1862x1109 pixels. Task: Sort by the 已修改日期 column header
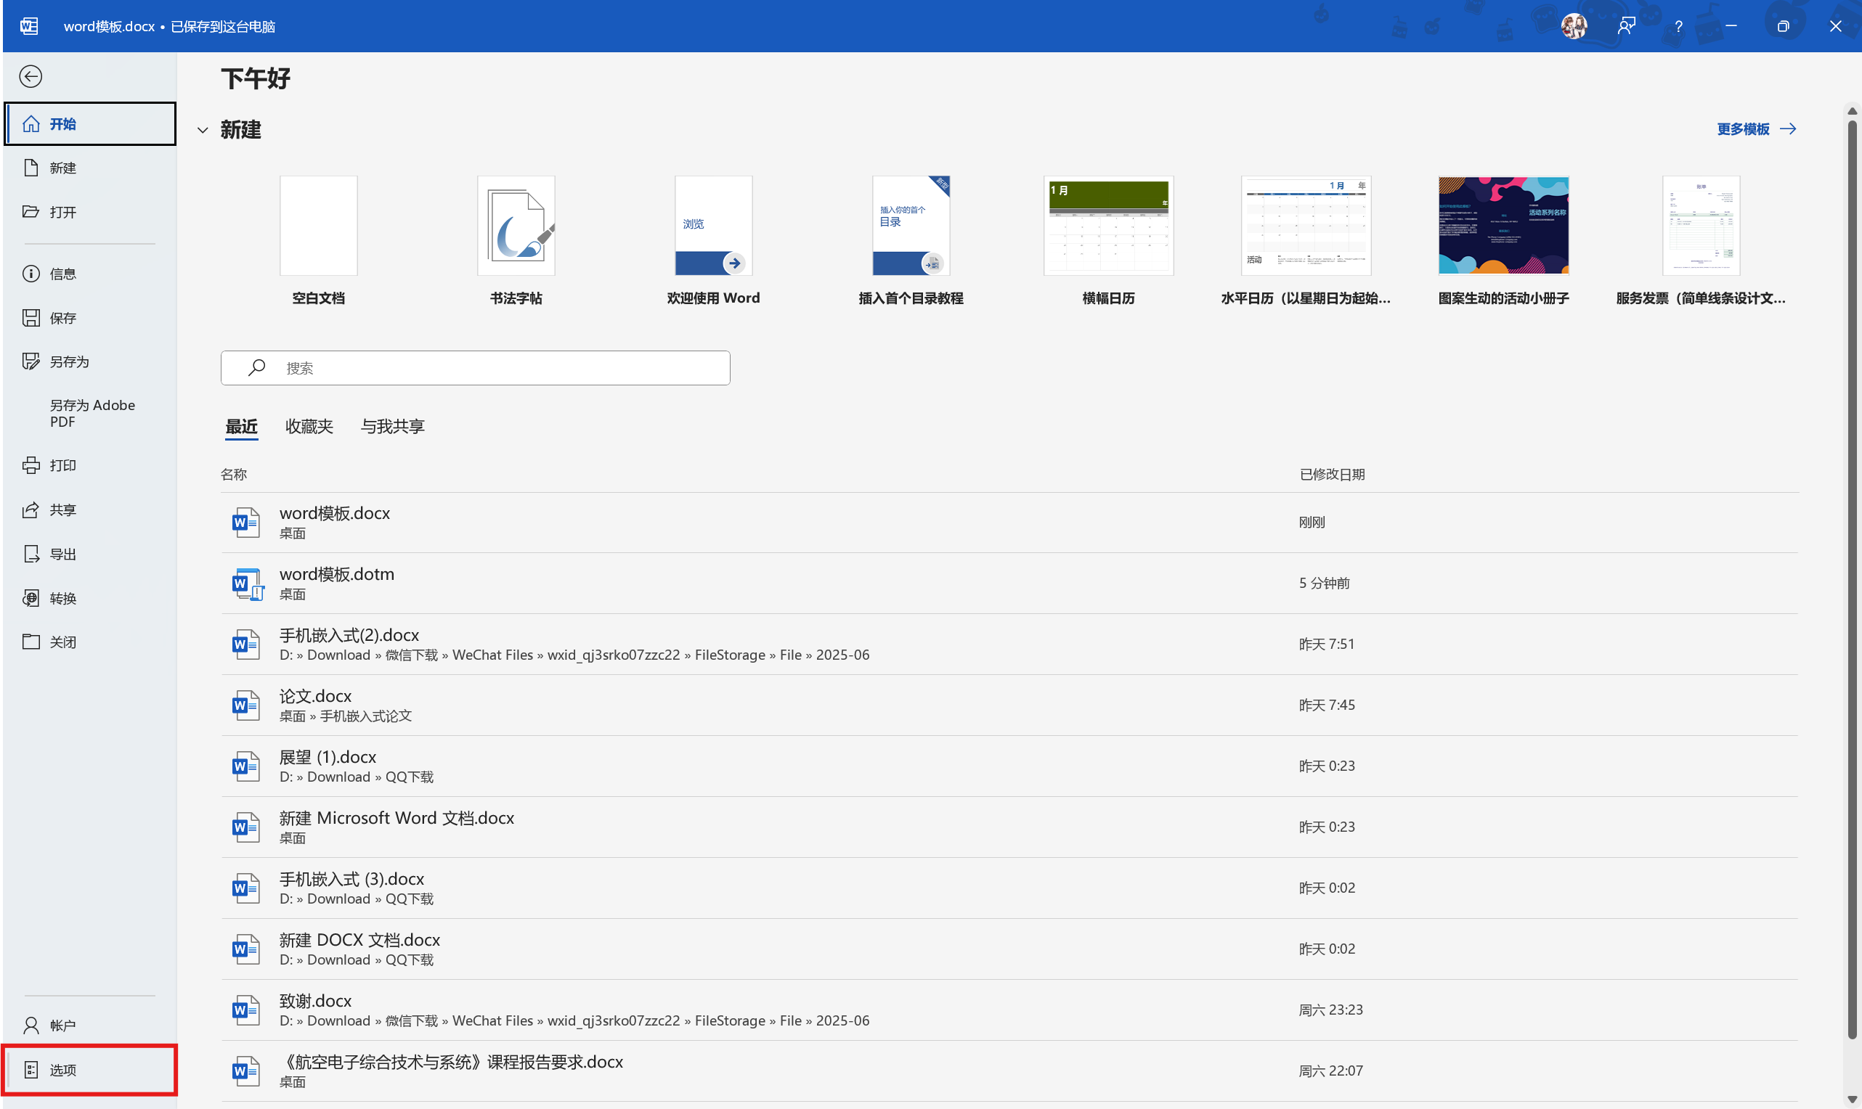pos(1332,475)
